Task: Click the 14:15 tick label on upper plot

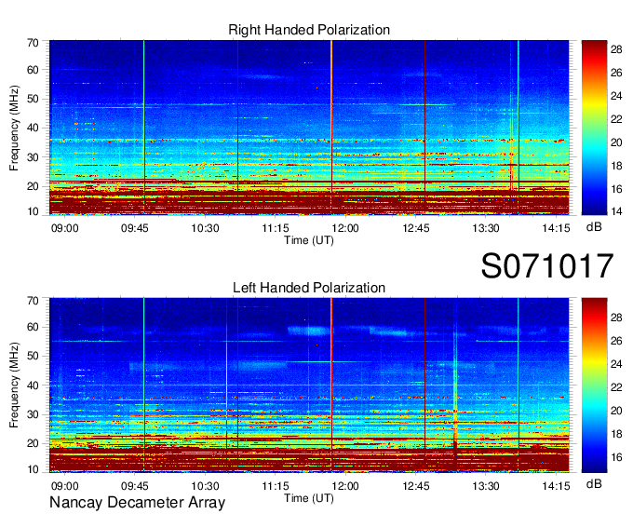Action: pos(556,228)
